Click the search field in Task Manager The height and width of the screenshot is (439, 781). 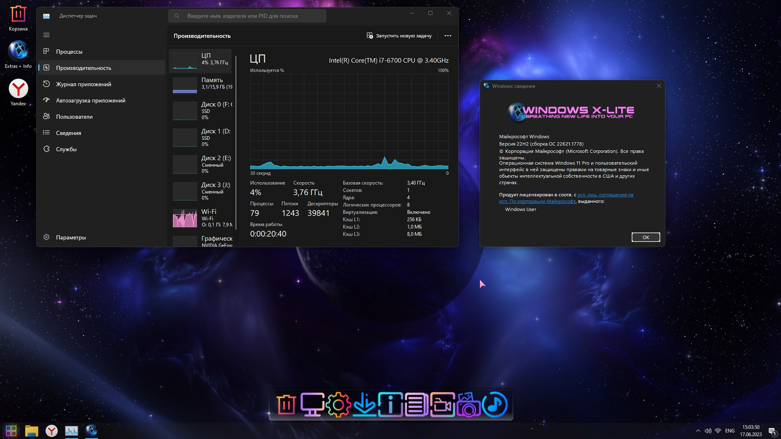point(247,16)
